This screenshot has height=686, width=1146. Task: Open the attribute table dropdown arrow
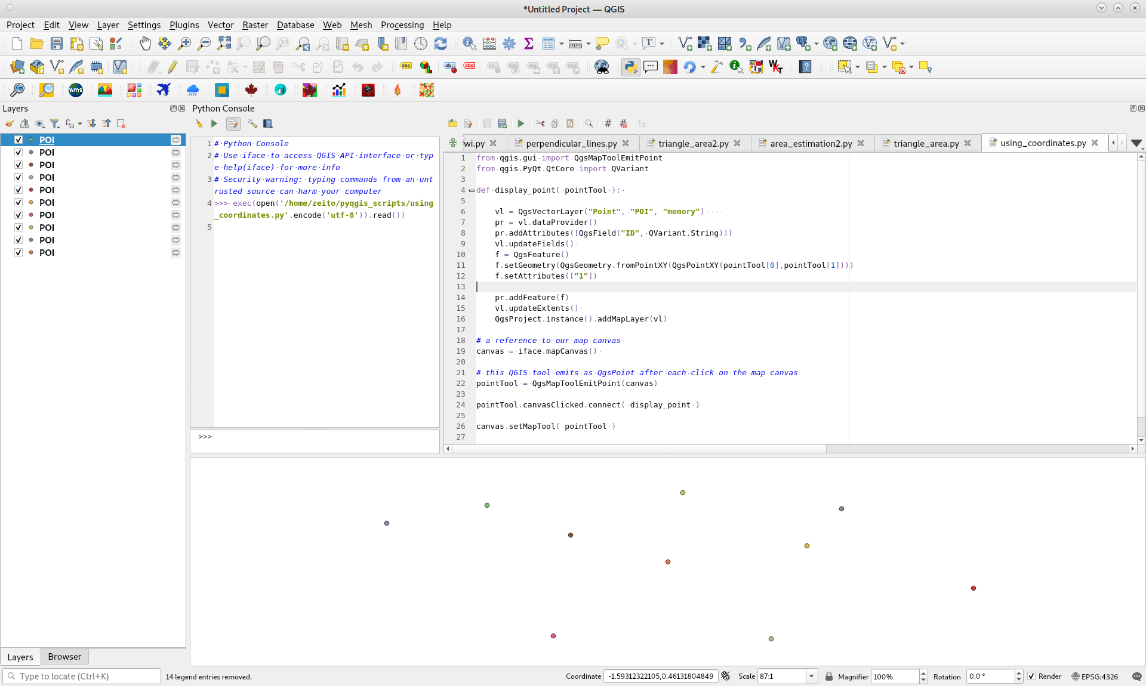click(562, 44)
